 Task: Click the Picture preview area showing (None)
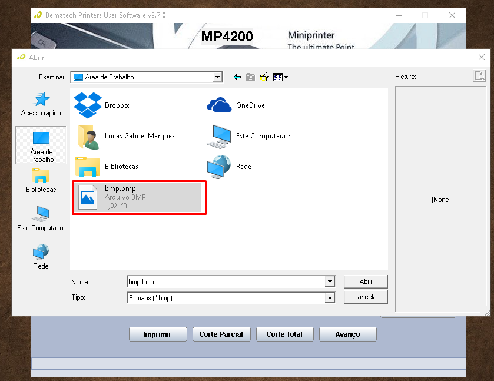click(441, 199)
